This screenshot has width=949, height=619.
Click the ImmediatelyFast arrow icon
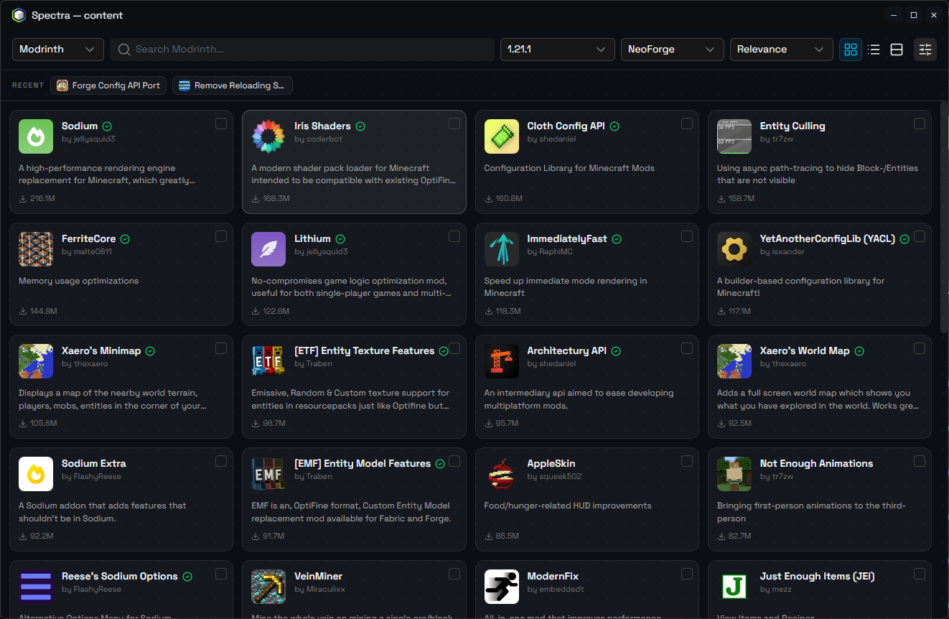pos(502,249)
